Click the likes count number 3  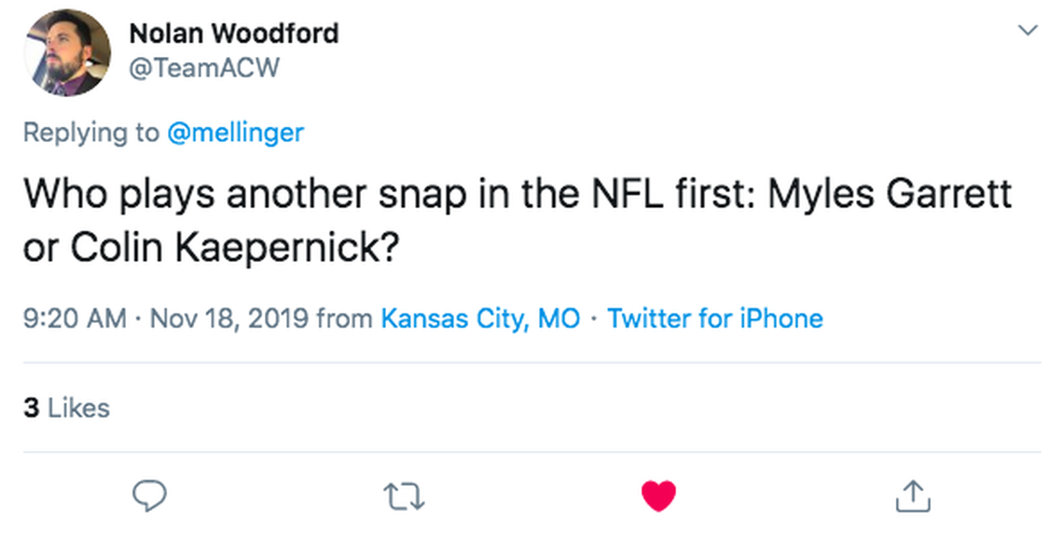[x=31, y=408]
